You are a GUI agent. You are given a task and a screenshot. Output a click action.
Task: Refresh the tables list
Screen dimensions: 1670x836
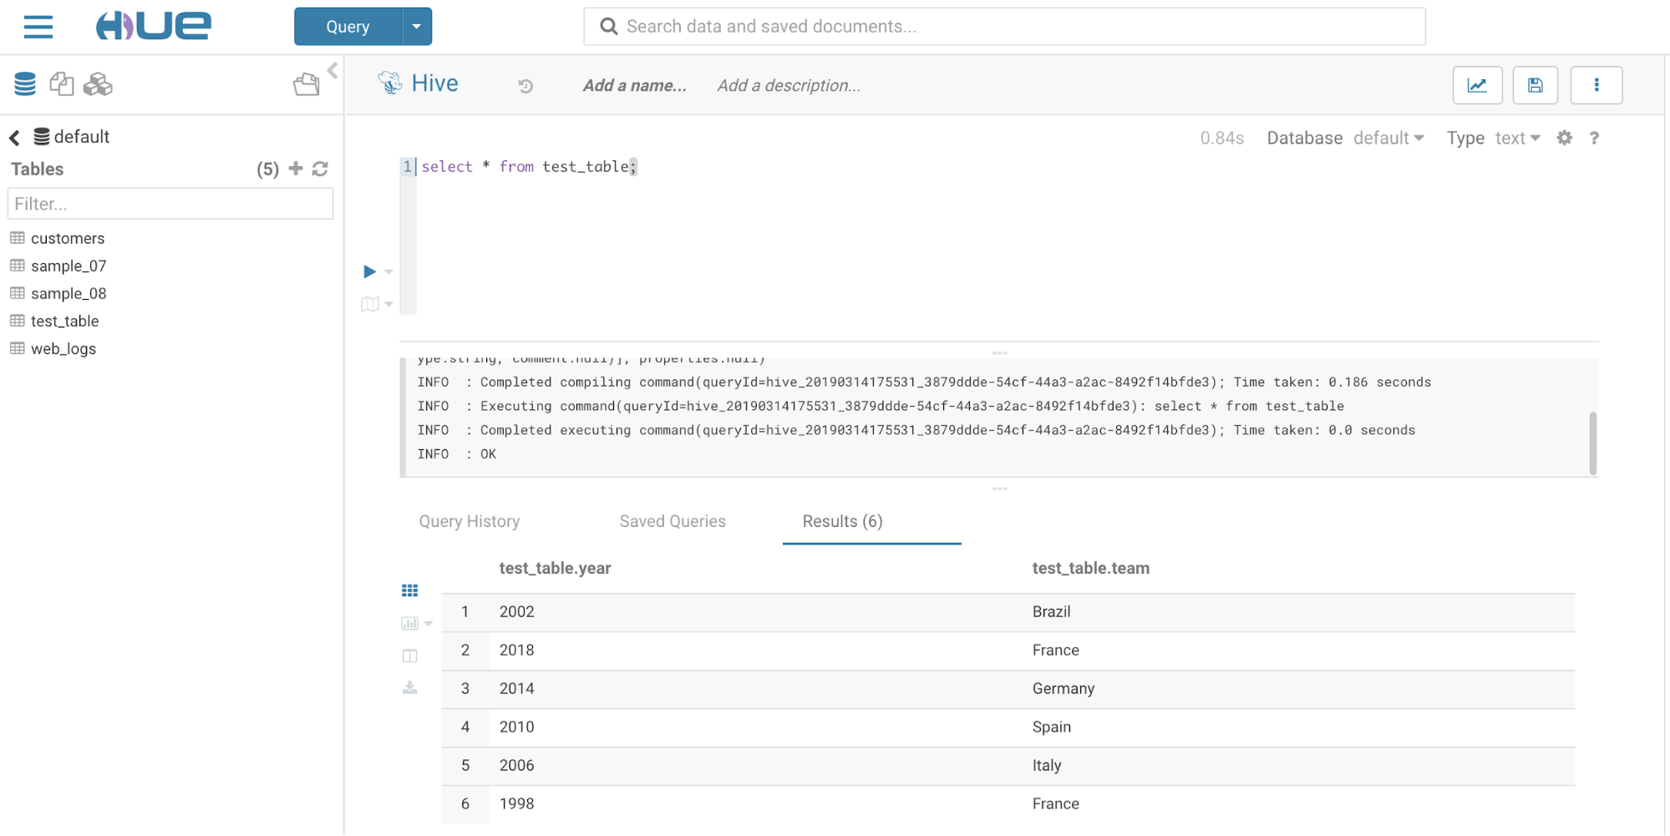pyautogui.click(x=320, y=169)
